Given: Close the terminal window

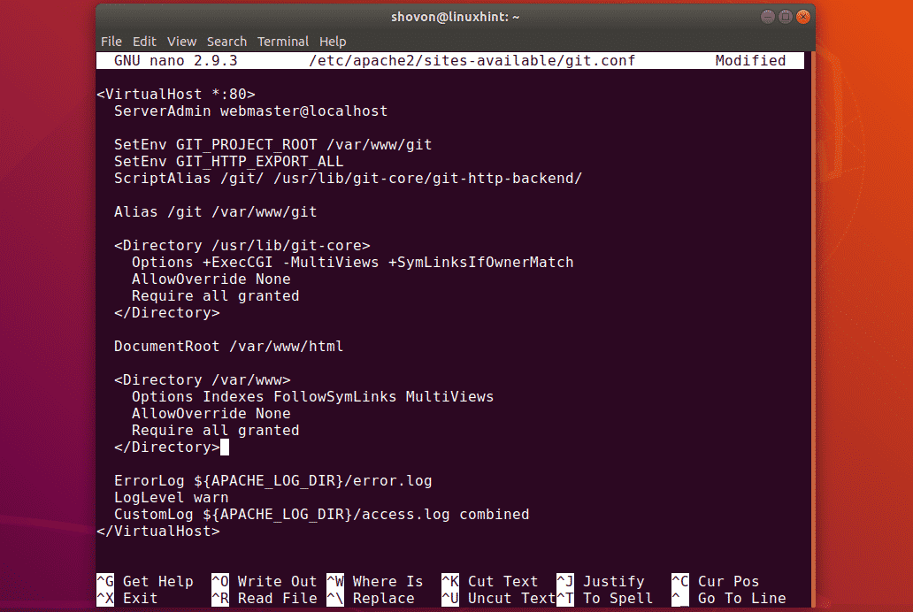Looking at the screenshot, I should (803, 17).
